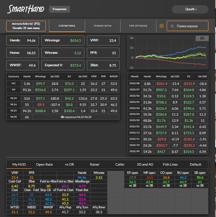Click the 2022/09 month row
Viewport: 216px width, 217px height.
pyautogui.click(x=168, y=151)
